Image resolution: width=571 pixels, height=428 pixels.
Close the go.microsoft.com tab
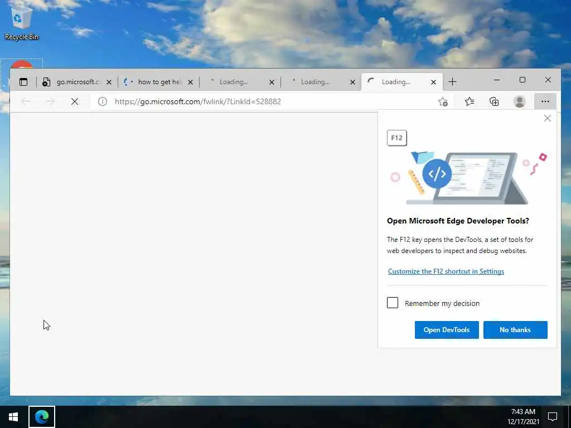109,82
